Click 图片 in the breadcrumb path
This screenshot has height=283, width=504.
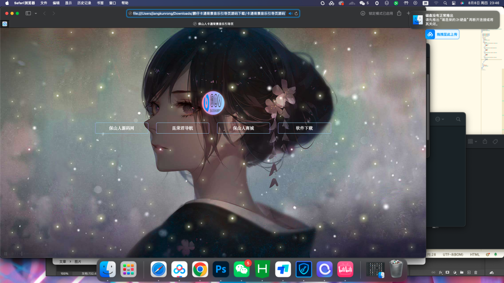[x=78, y=262]
